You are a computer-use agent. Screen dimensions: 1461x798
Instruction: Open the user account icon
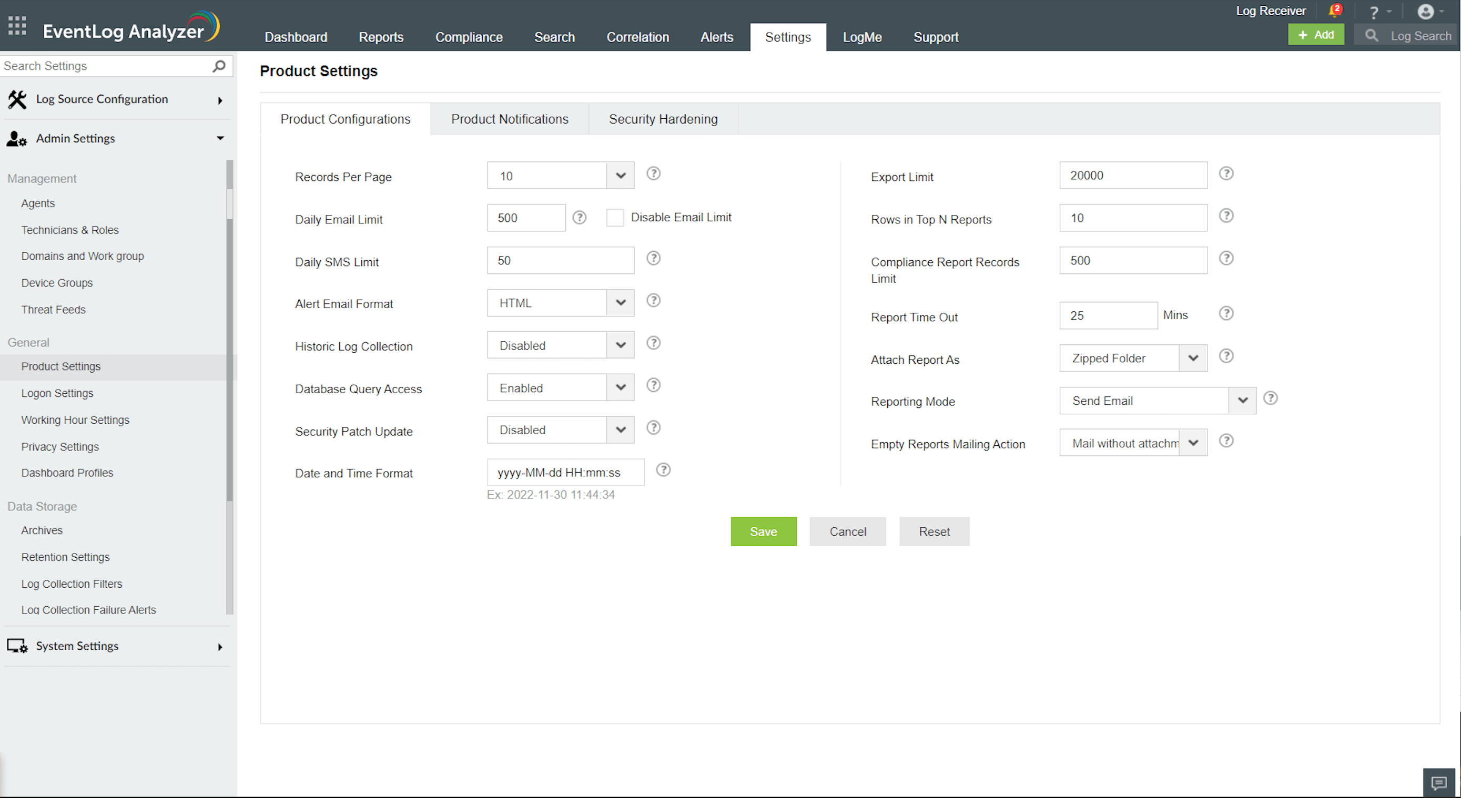(x=1425, y=12)
